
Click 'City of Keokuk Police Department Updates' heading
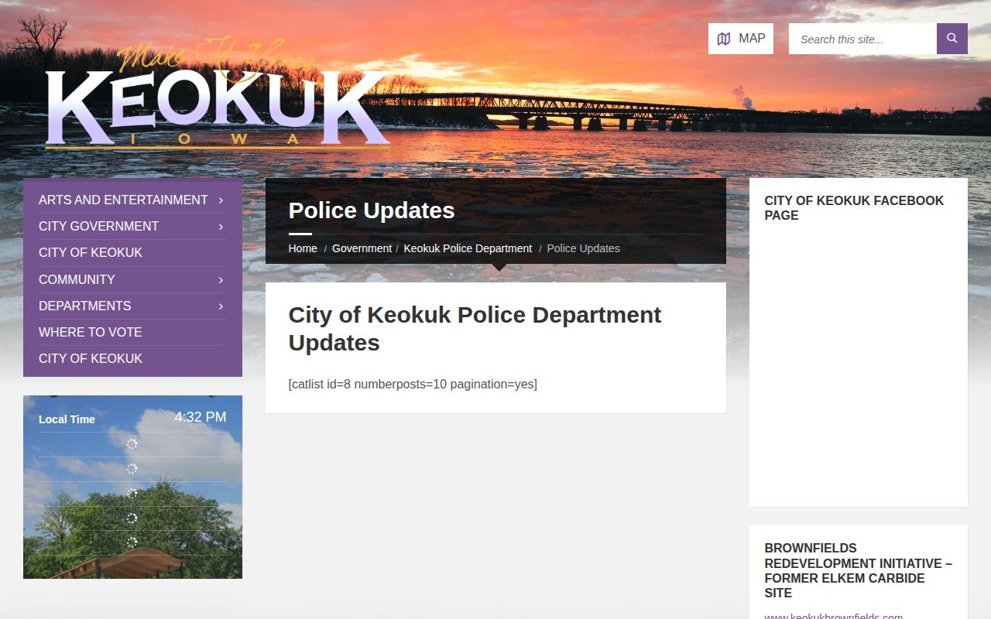475,329
